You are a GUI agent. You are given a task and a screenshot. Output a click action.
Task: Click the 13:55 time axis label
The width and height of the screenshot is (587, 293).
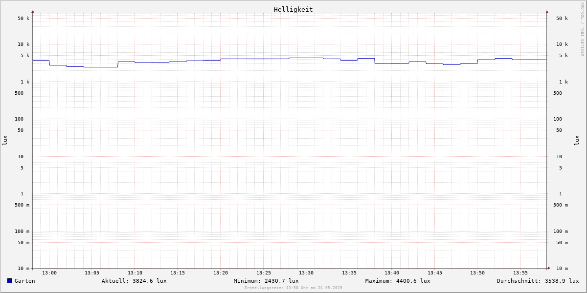pyautogui.click(x=520, y=273)
